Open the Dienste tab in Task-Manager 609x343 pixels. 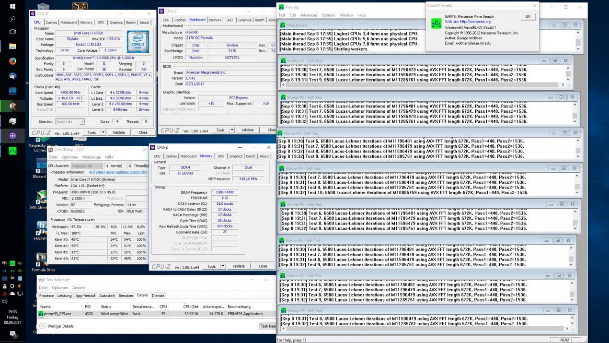[x=158, y=296]
